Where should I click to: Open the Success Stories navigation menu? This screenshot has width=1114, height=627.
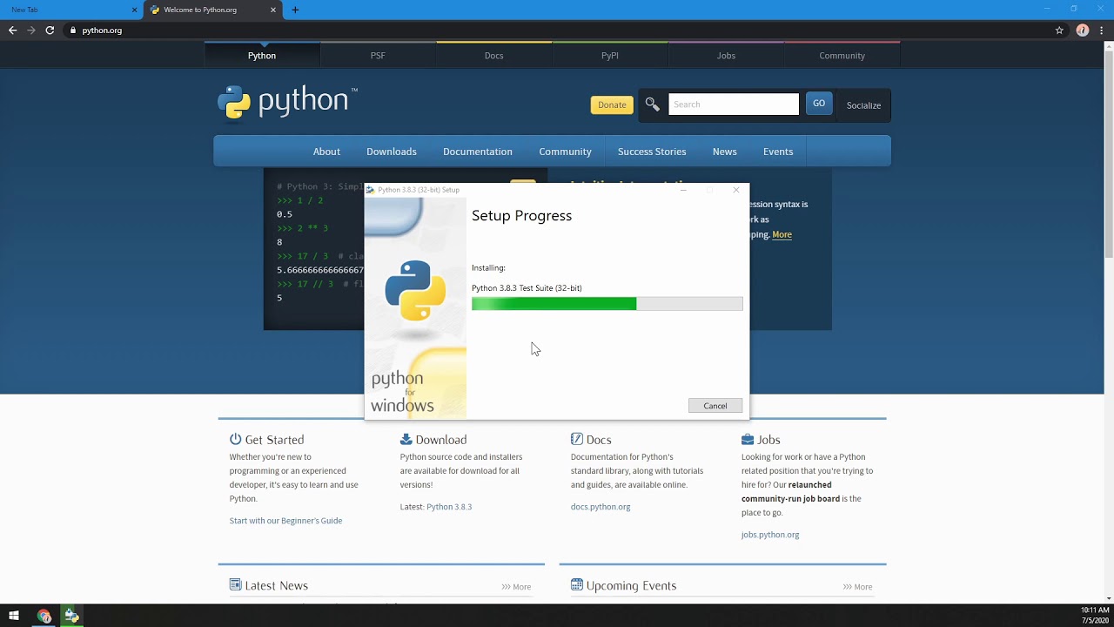pos(652,152)
